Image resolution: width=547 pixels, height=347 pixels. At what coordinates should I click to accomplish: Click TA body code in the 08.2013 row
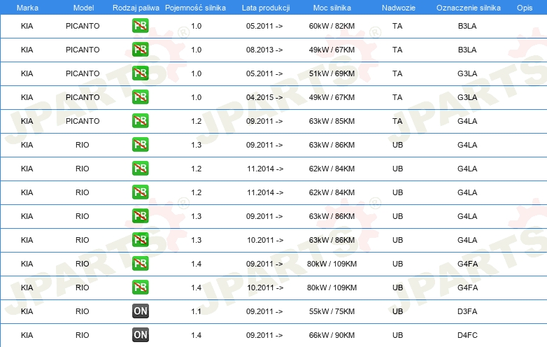[397, 50]
